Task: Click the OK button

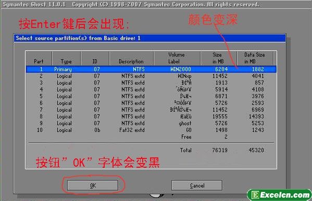Action: pyautogui.click(x=93, y=185)
